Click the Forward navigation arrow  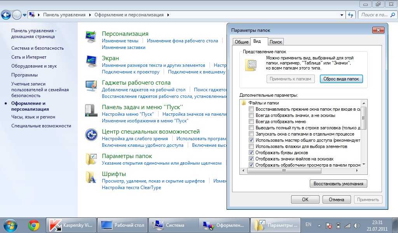click(17, 15)
